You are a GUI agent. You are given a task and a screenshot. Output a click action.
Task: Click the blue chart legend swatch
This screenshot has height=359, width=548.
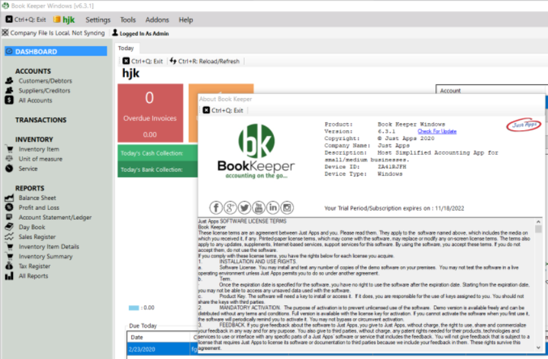[133, 308]
